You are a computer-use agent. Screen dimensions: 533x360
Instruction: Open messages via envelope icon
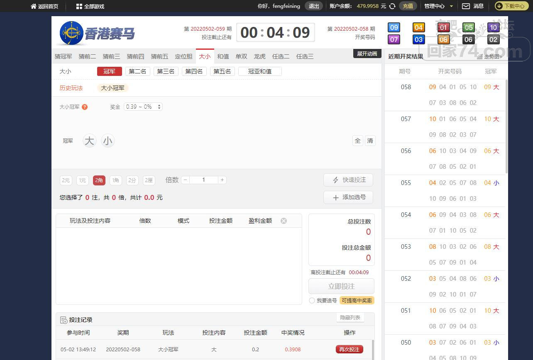466,6
